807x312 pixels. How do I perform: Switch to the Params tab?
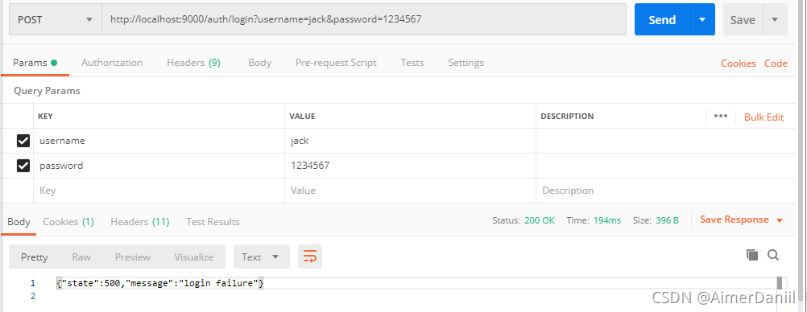35,63
